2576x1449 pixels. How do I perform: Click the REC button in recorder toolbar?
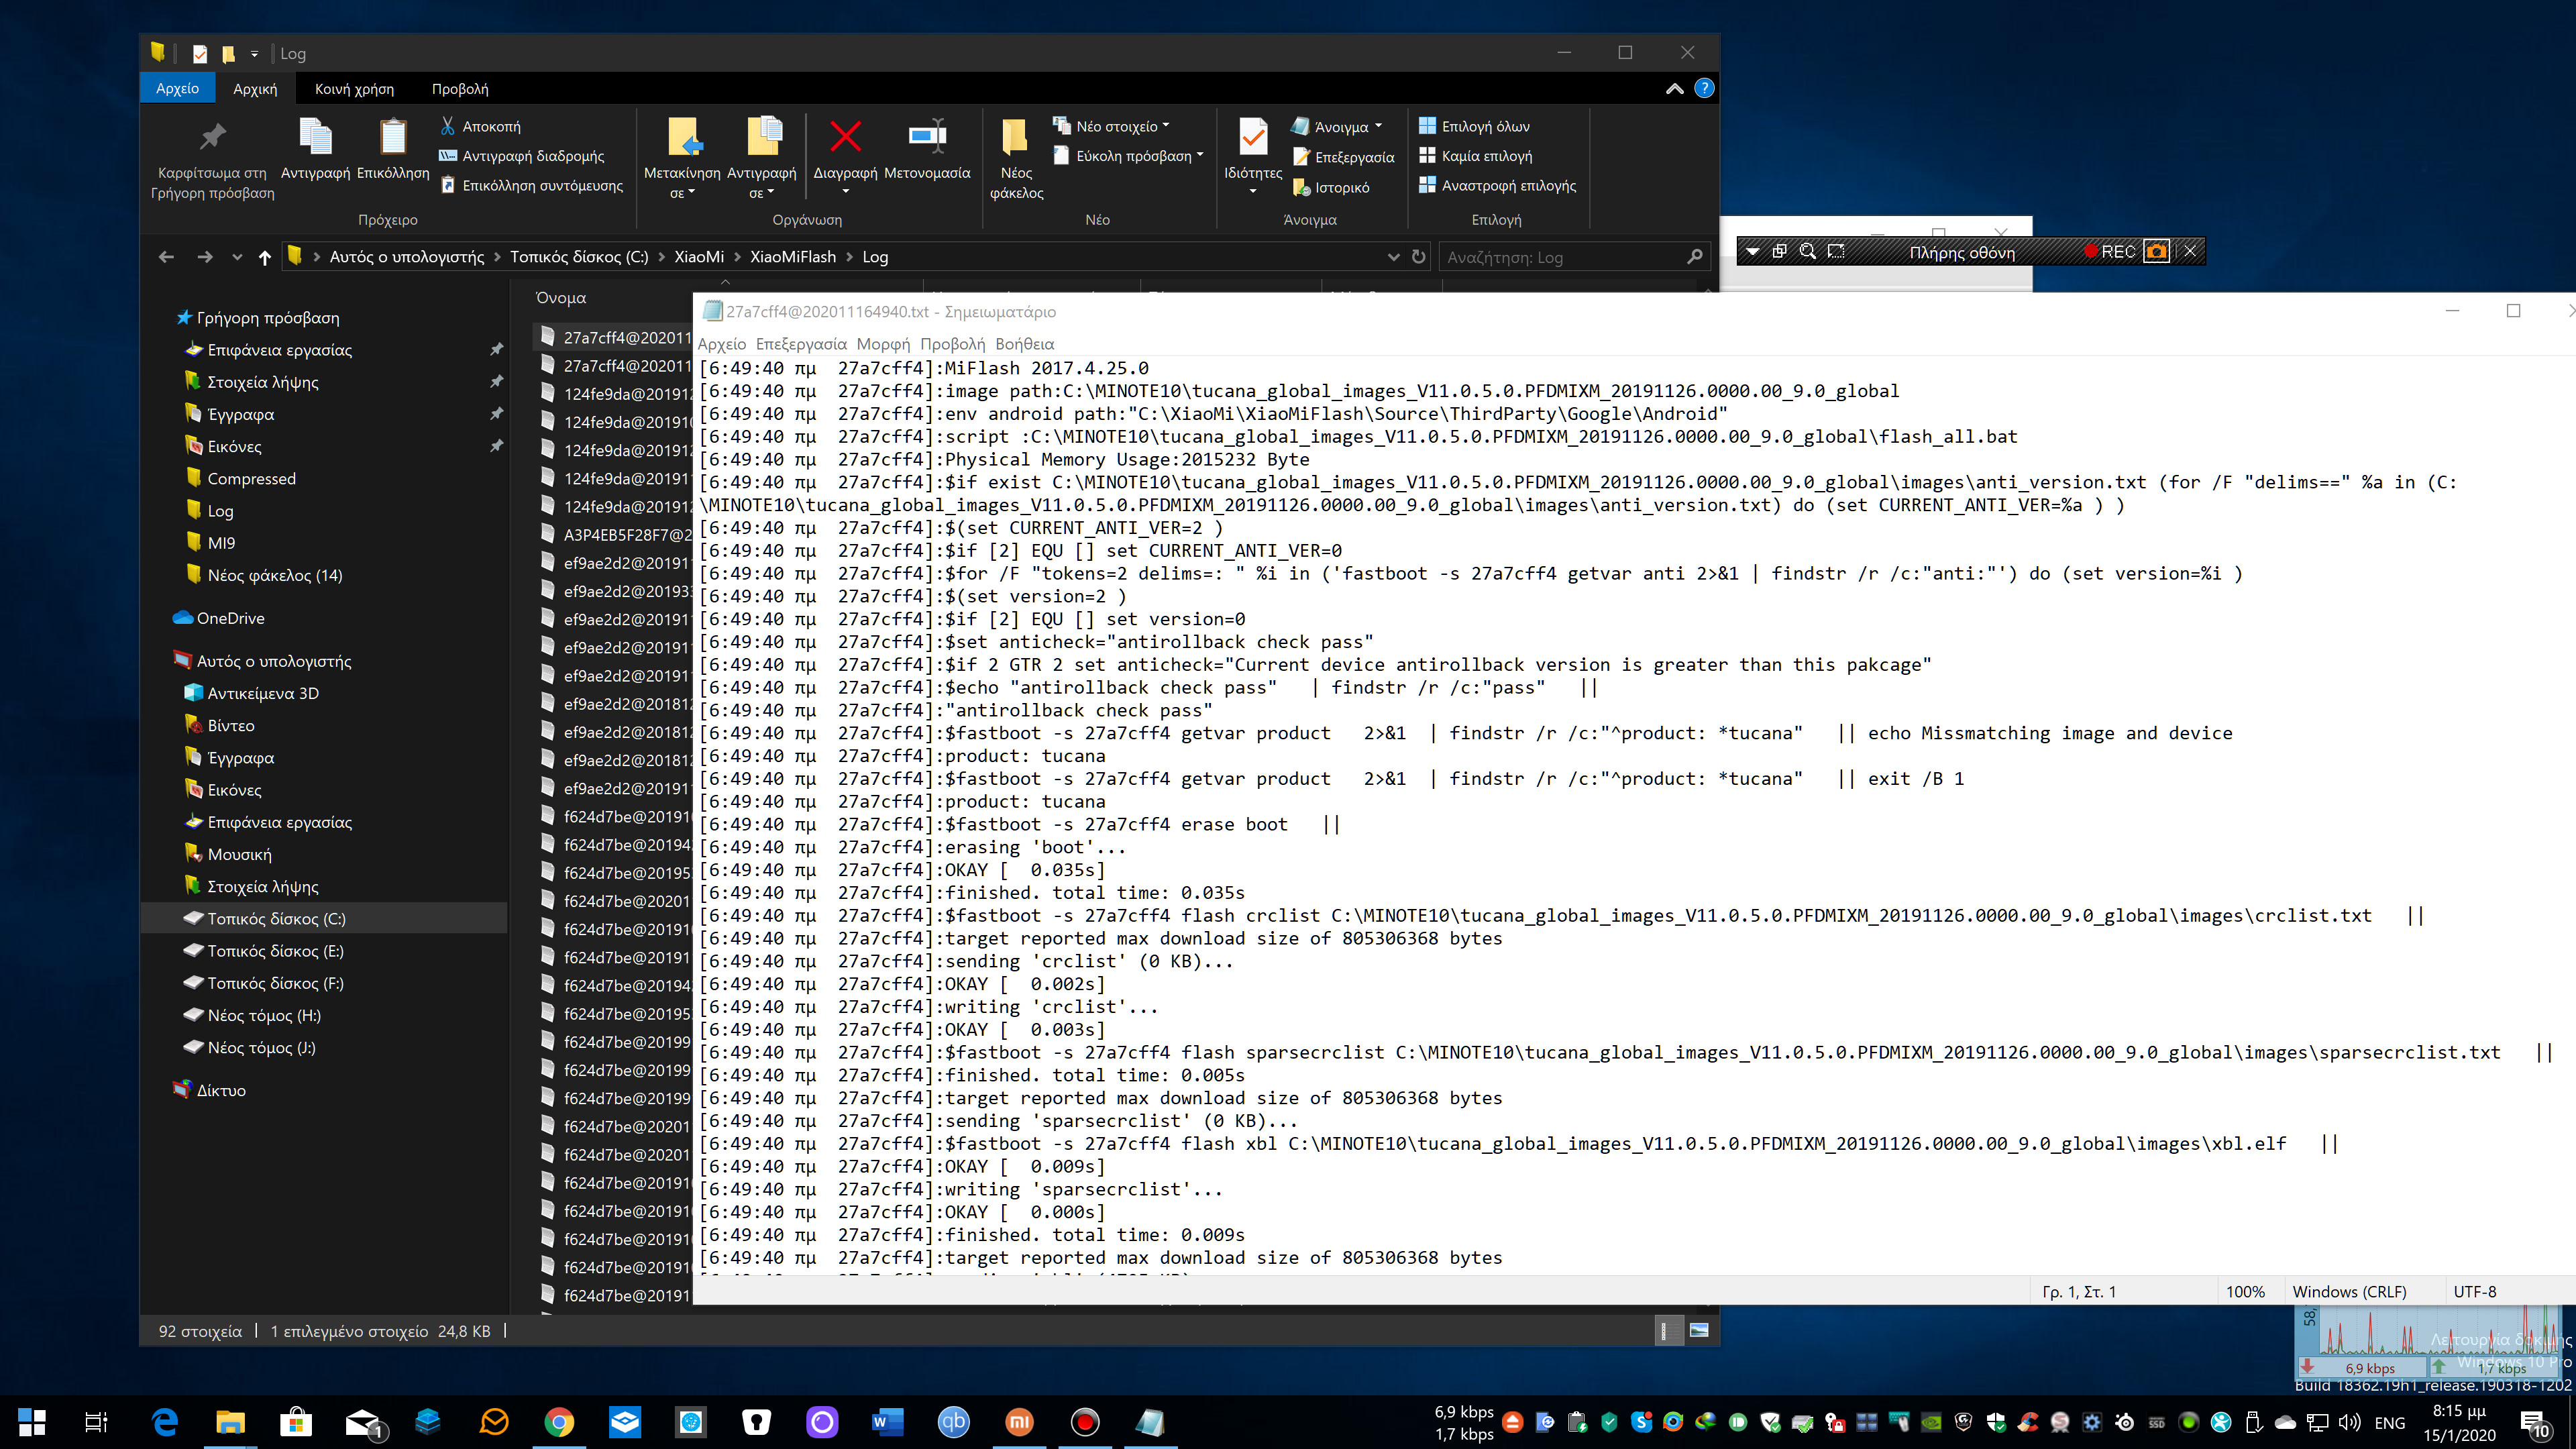point(2110,252)
